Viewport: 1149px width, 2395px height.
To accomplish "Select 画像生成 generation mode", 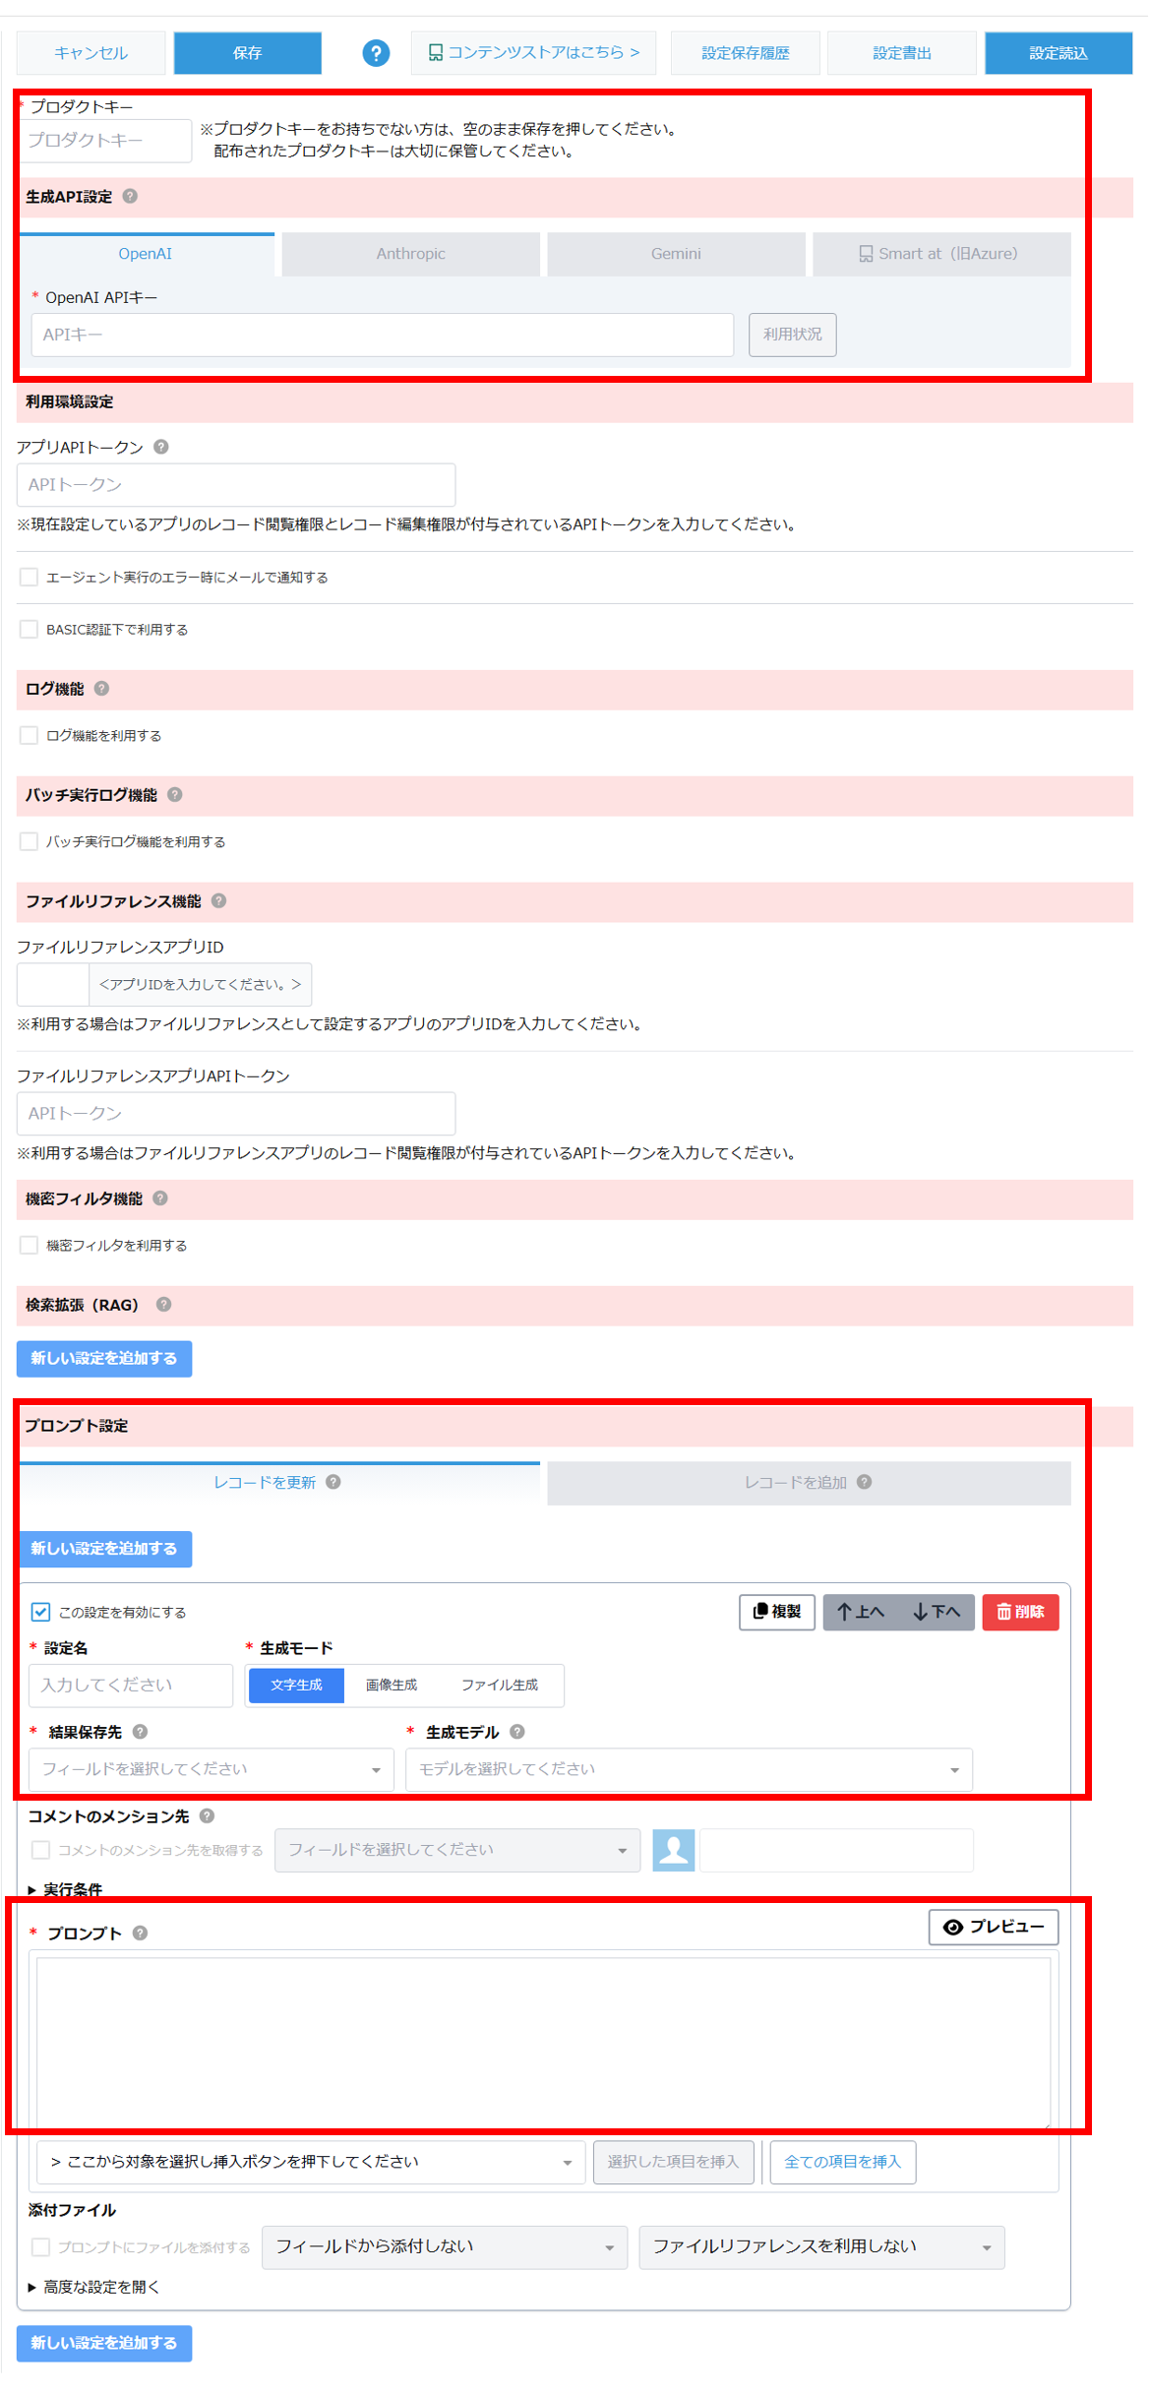I will coord(392,1685).
